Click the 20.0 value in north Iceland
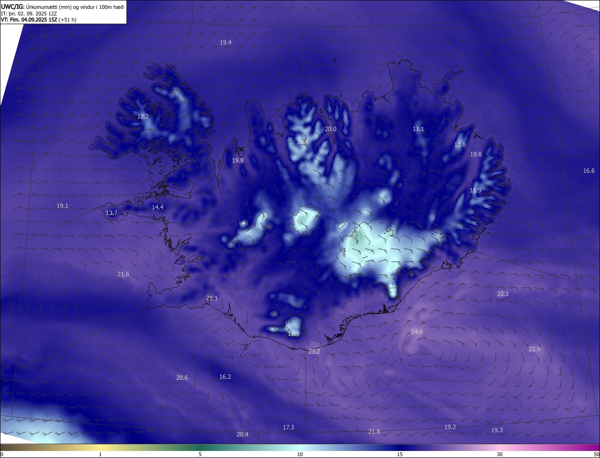This screenshot has height=458, width=600. click(x=330, y=129)
